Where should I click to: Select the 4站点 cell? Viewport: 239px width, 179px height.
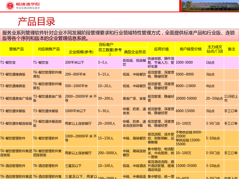click(x=215, y=86)
